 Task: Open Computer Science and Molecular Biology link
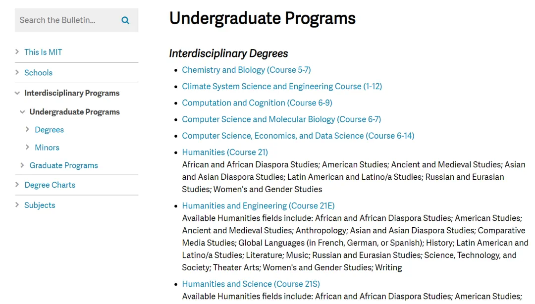(x=281, y=119)
